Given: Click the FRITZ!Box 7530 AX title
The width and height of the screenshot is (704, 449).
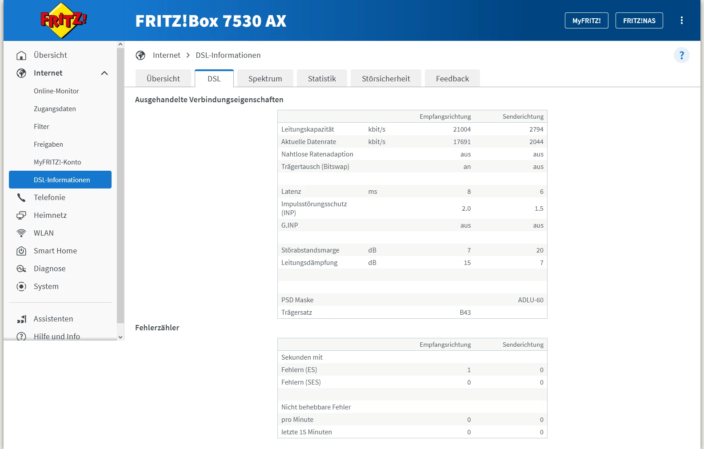Looking at the screenshot, I should tap(211, 21).
